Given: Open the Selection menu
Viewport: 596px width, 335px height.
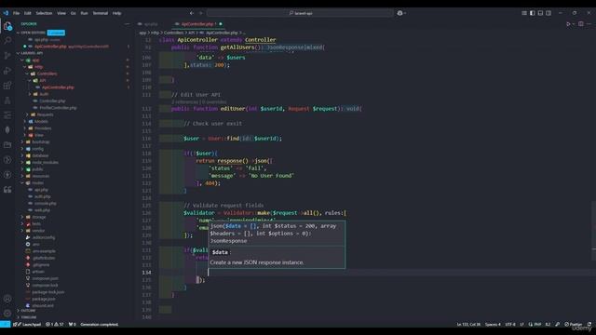Looking at the screenshot, I should click(x=44, y=13).
